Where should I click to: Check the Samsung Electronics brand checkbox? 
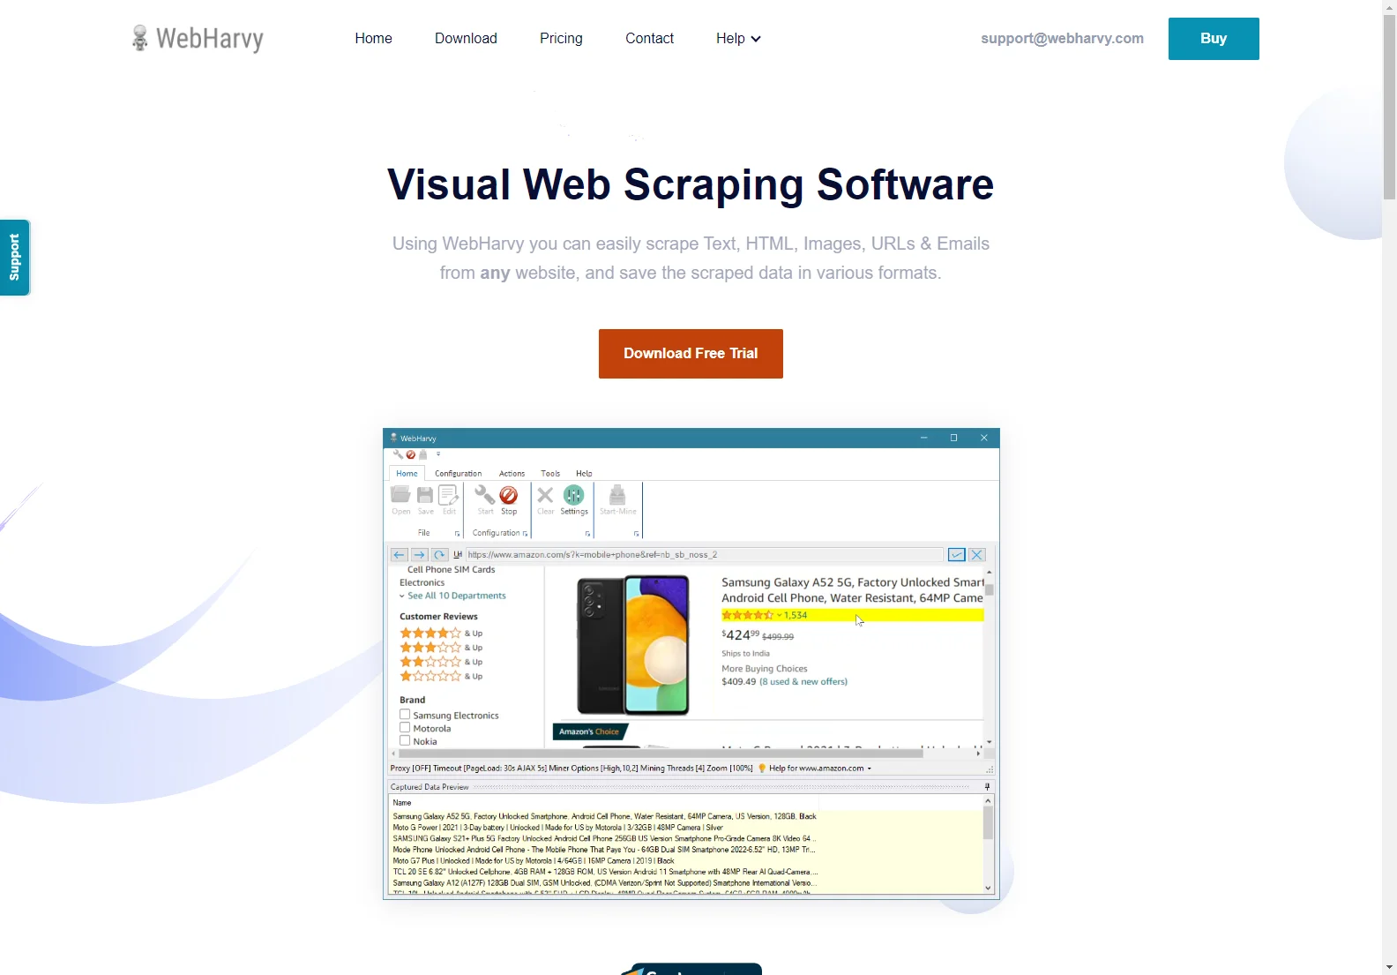click(x=405, y=715)
